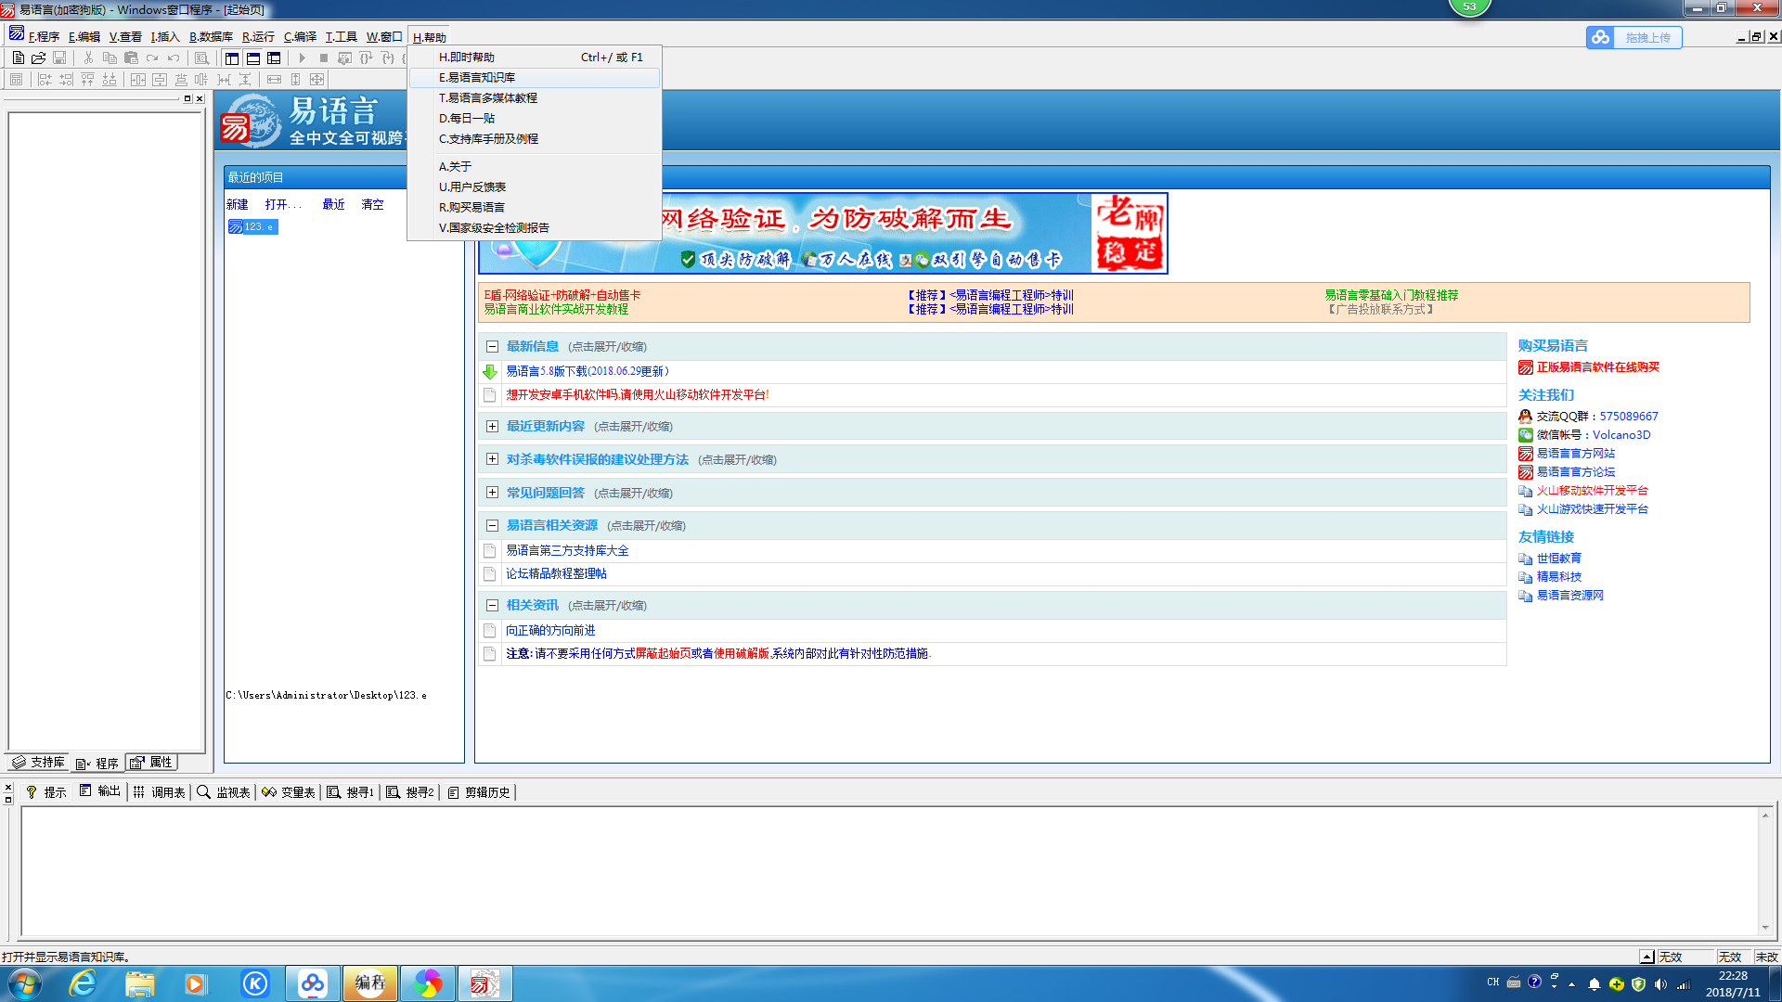
Task: Click the output panel scrollbar down arrow
Action: pyautogui.click(x=1765, y=928)
